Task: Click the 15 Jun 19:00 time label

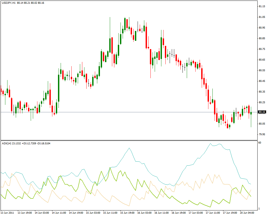Action: click(127, 213)
